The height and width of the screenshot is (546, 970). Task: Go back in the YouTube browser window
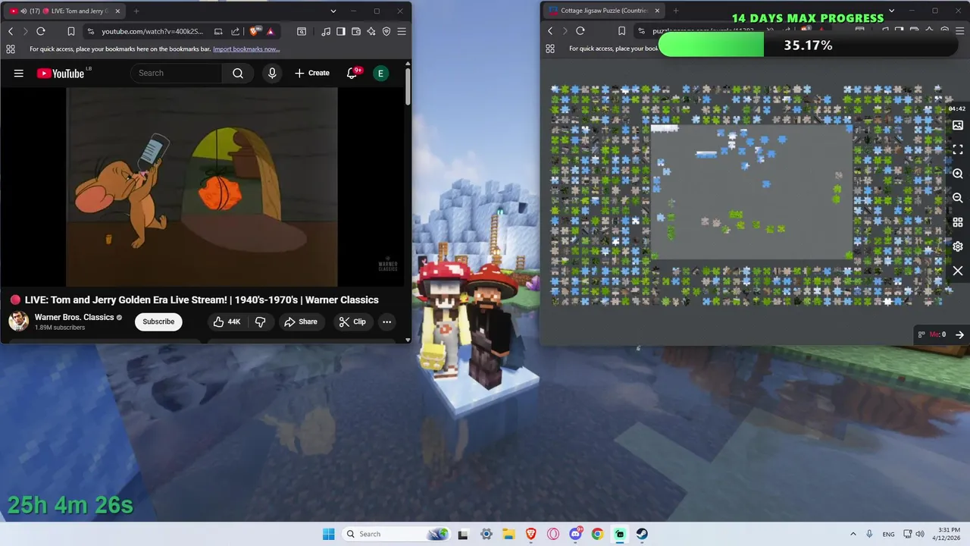pos(11,31)
